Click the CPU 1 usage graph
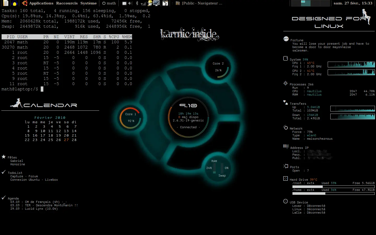Screen dimensions: 376x235 (351, 64)
